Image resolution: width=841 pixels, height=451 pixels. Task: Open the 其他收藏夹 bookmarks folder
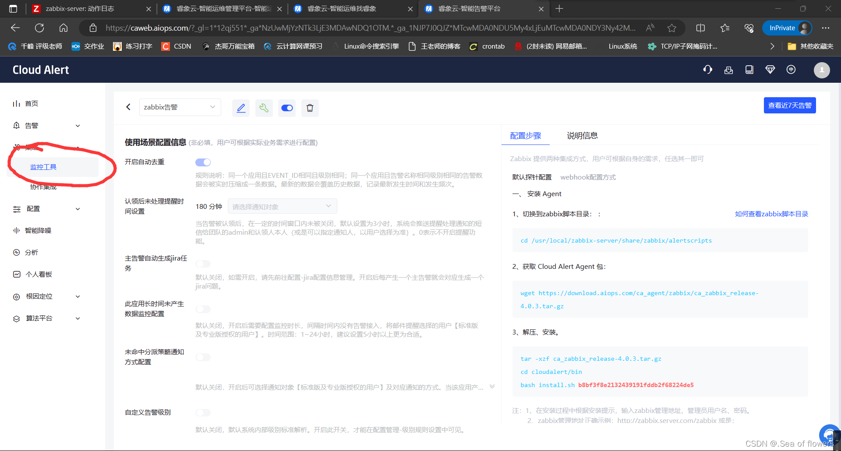point(810,46)
